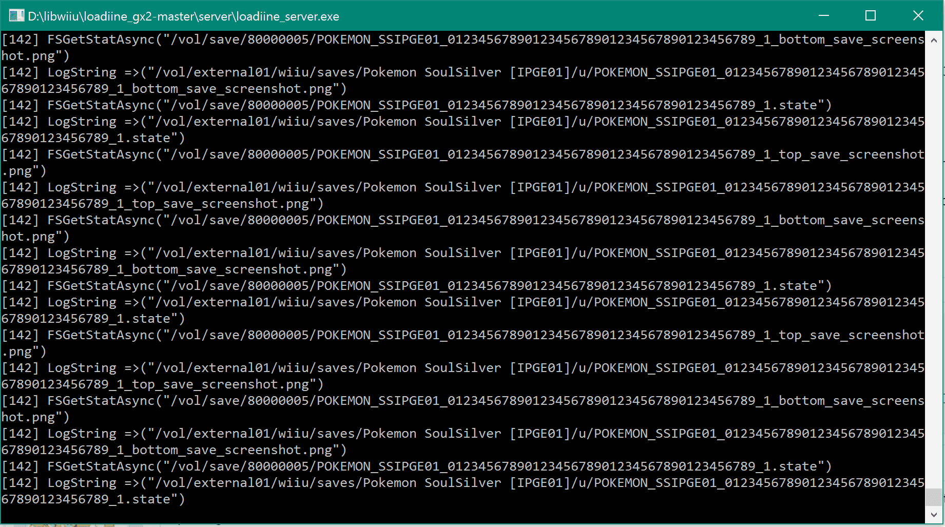This screenshot has width=945, height=527.
Task: Click the last line ending with "_1.state")
Action: pyautogui.click(x=93, y=499)
